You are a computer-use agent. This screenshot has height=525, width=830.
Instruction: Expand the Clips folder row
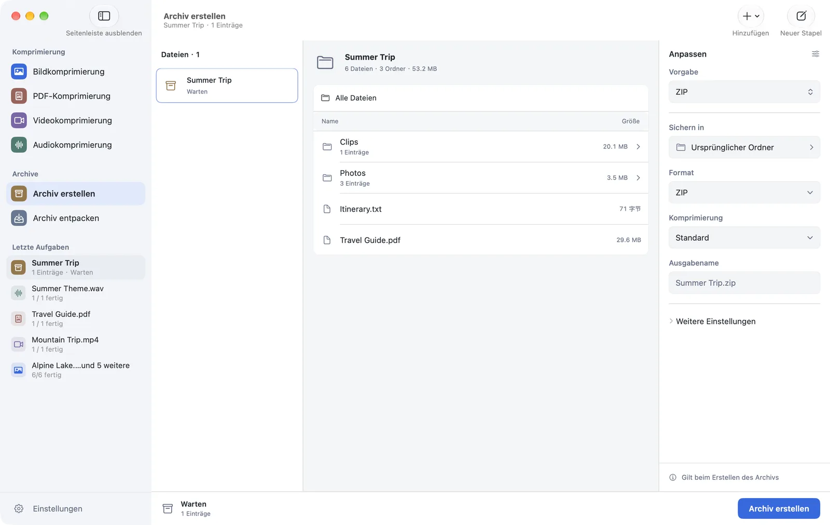(481, 147)
